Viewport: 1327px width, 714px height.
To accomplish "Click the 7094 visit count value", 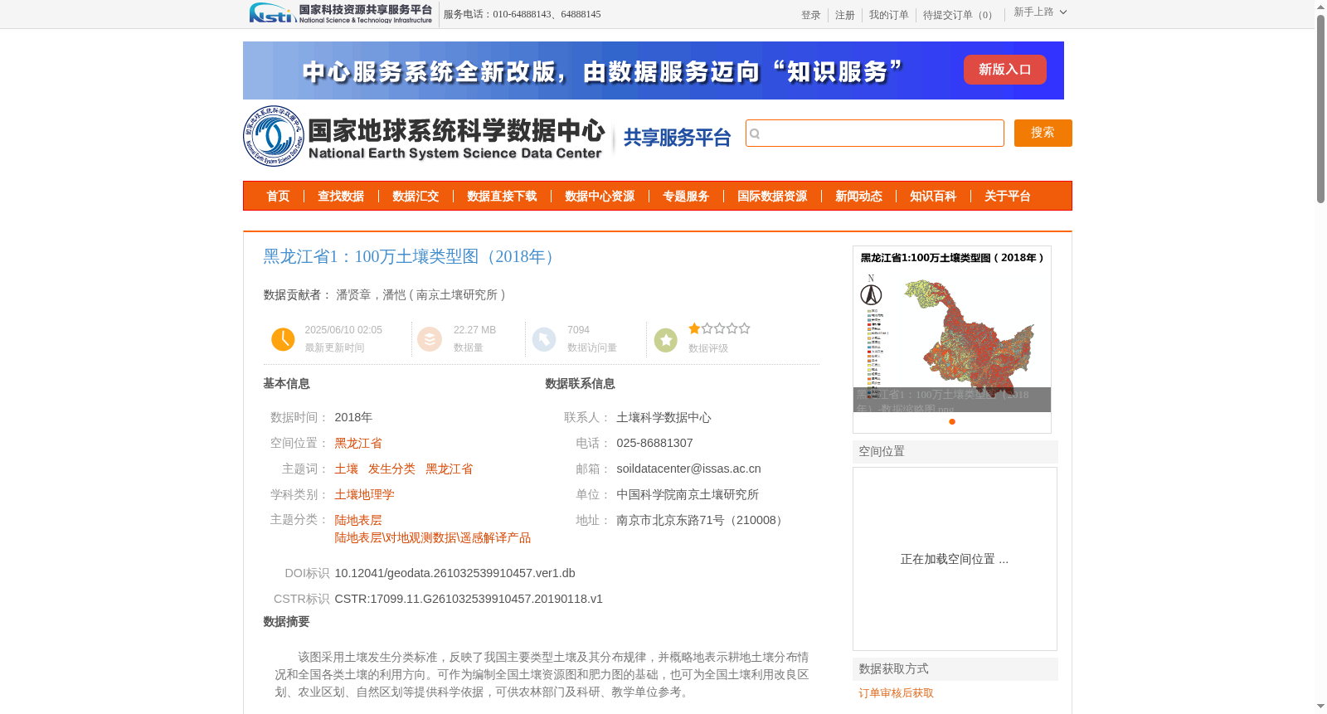I will (x=578, y=330).
